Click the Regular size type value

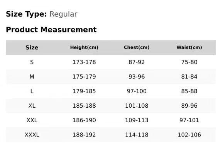[x=63, y=14]
